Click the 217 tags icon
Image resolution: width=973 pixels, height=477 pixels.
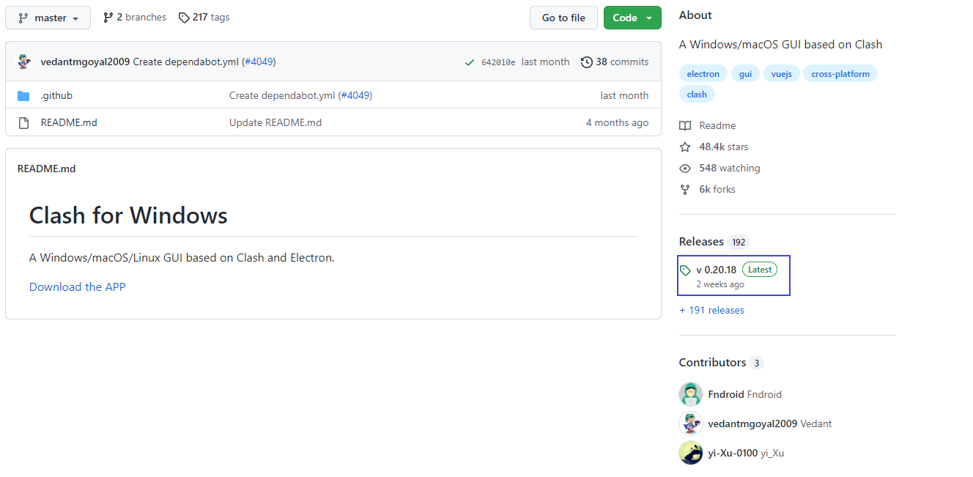[x=184, y=18]
